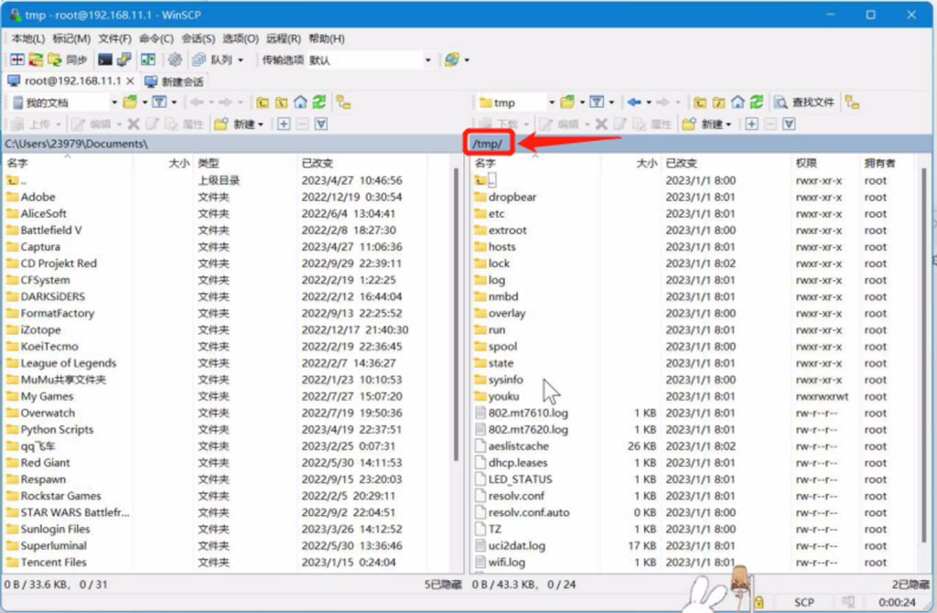Image resolution: width=937 pixels, height=613 pixels.
Task: Expand remote back history dropdown arrow
Action: [649, 103]
